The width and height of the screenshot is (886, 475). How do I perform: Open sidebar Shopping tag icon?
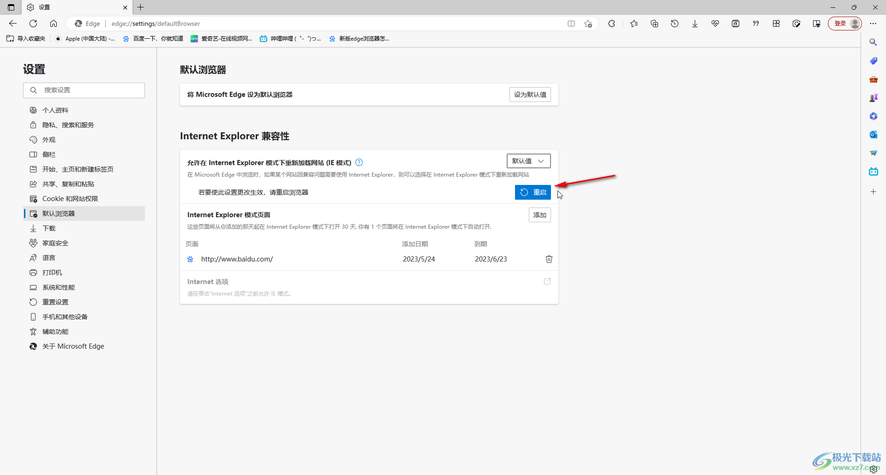[873, 61]
